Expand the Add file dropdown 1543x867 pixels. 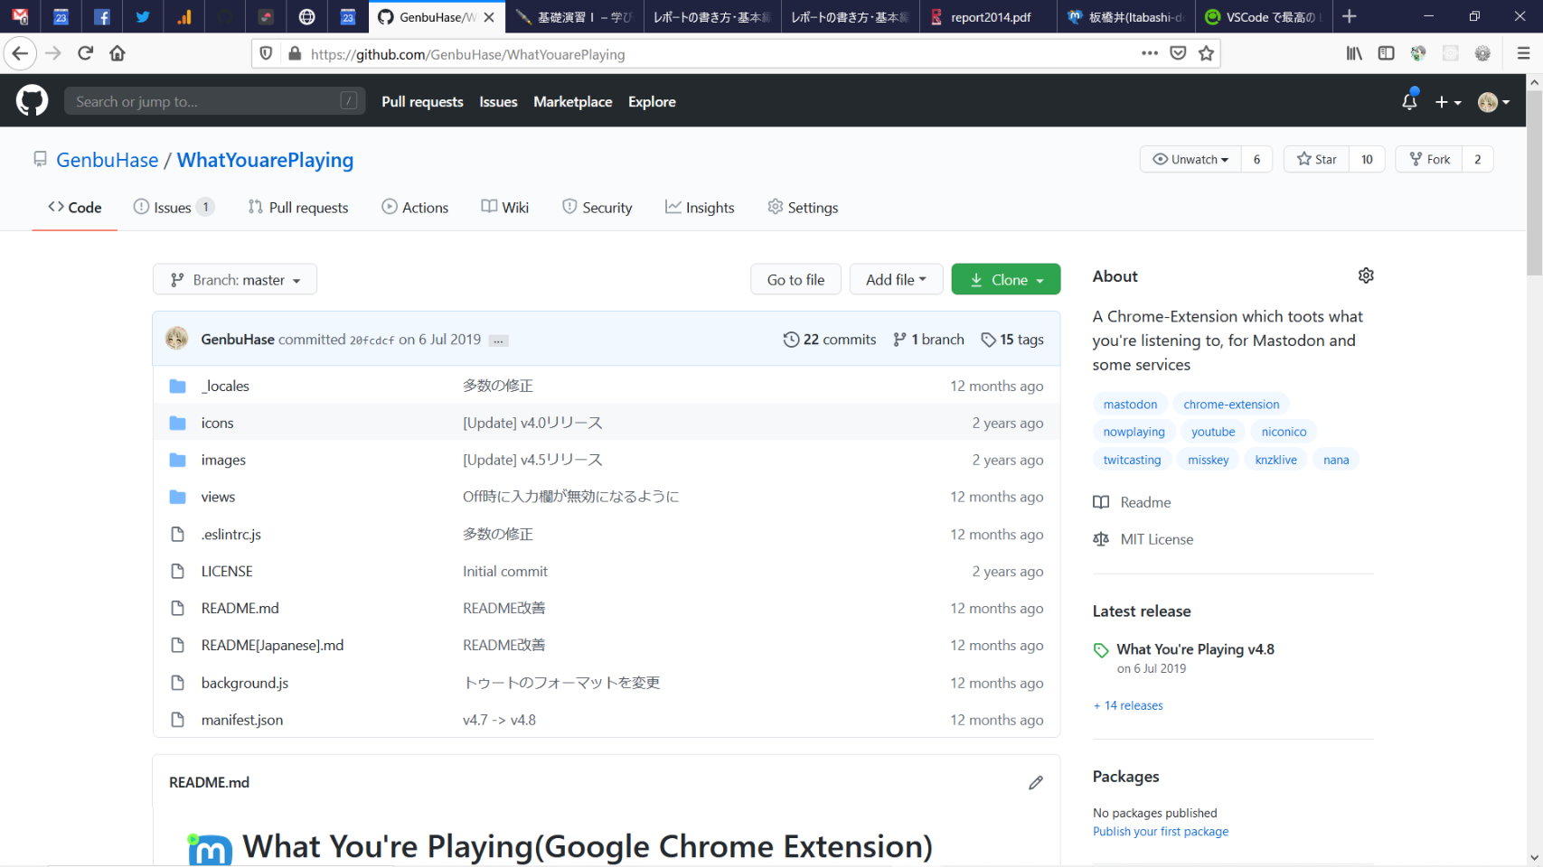[895, 280]
